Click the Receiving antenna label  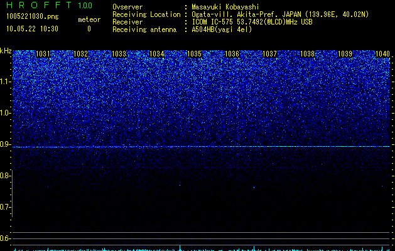pyautogui.click(x=144, y=29)
